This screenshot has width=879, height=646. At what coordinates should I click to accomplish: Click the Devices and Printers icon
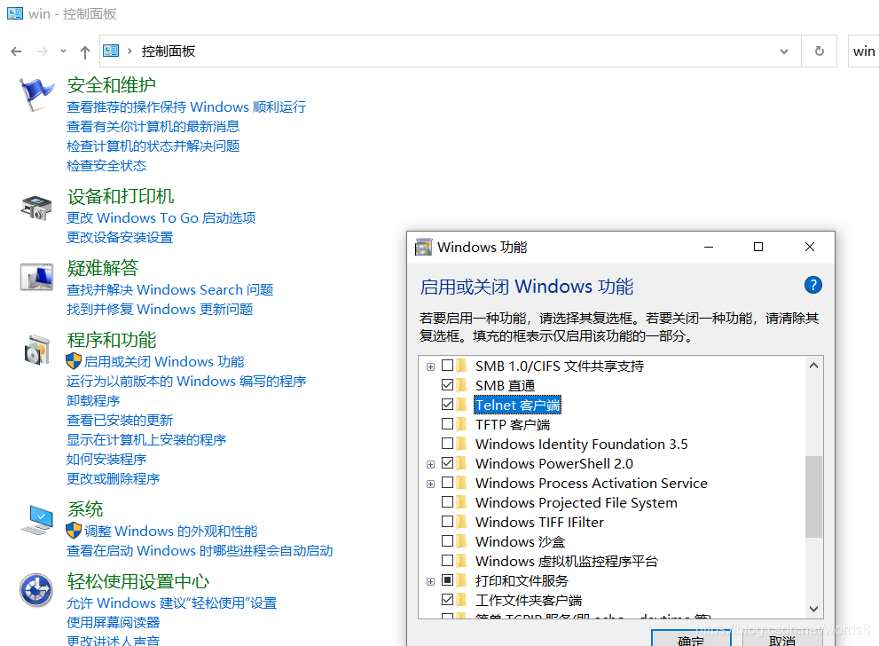click(36, 208)
